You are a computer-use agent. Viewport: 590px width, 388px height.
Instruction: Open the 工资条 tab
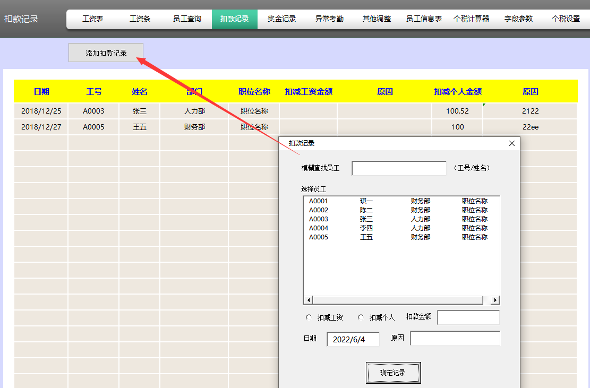click(140, 18)
